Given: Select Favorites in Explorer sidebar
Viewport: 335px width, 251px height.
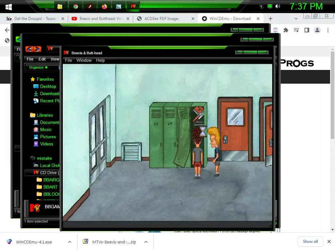Looking at the screenshot, I should click(42, 79).
